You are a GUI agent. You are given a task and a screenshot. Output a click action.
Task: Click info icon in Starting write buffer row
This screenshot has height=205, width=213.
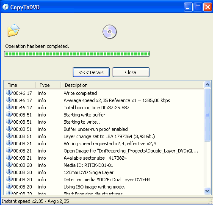[9, 114]
